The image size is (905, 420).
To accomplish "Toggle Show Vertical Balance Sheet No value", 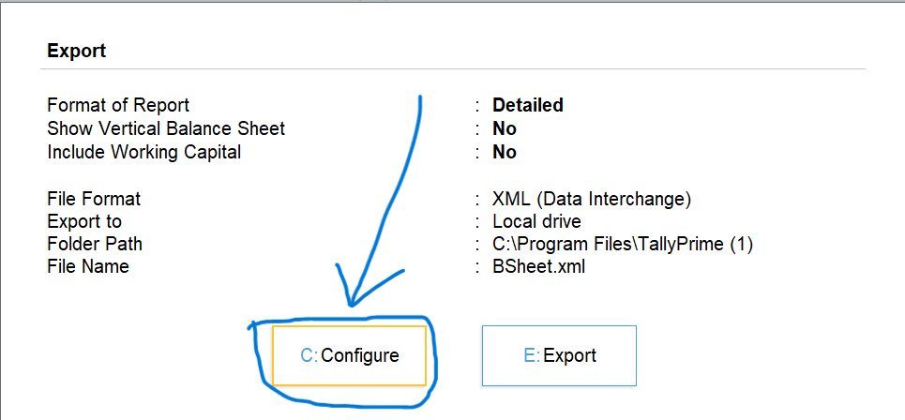I will (505, 128).
